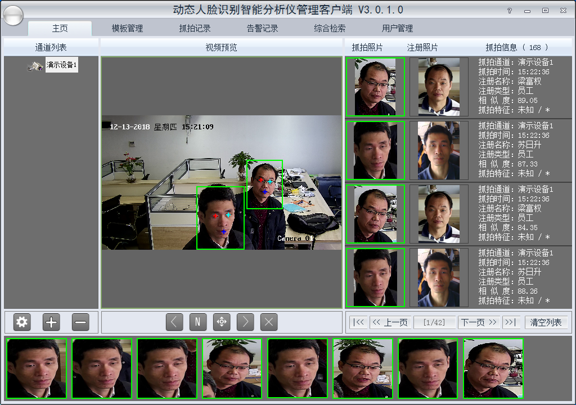This screenshot has height=405, width=576.
Task: Switch to the 模板管理 tab
Action: pos(127,28)
